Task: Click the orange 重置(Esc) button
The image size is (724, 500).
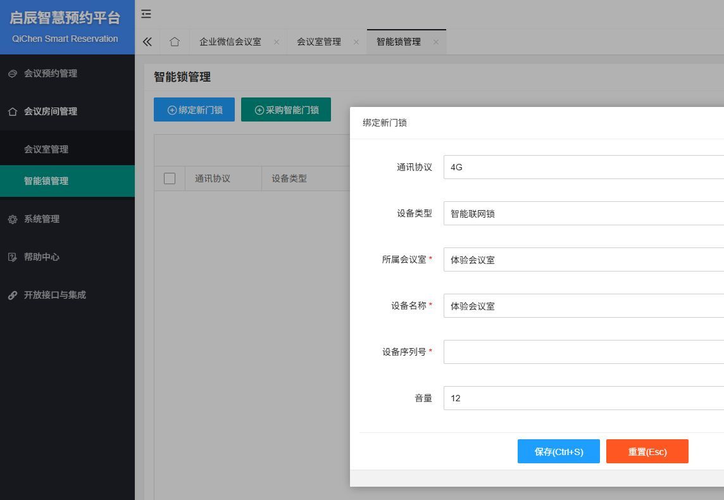Action: tap(647, 452)
